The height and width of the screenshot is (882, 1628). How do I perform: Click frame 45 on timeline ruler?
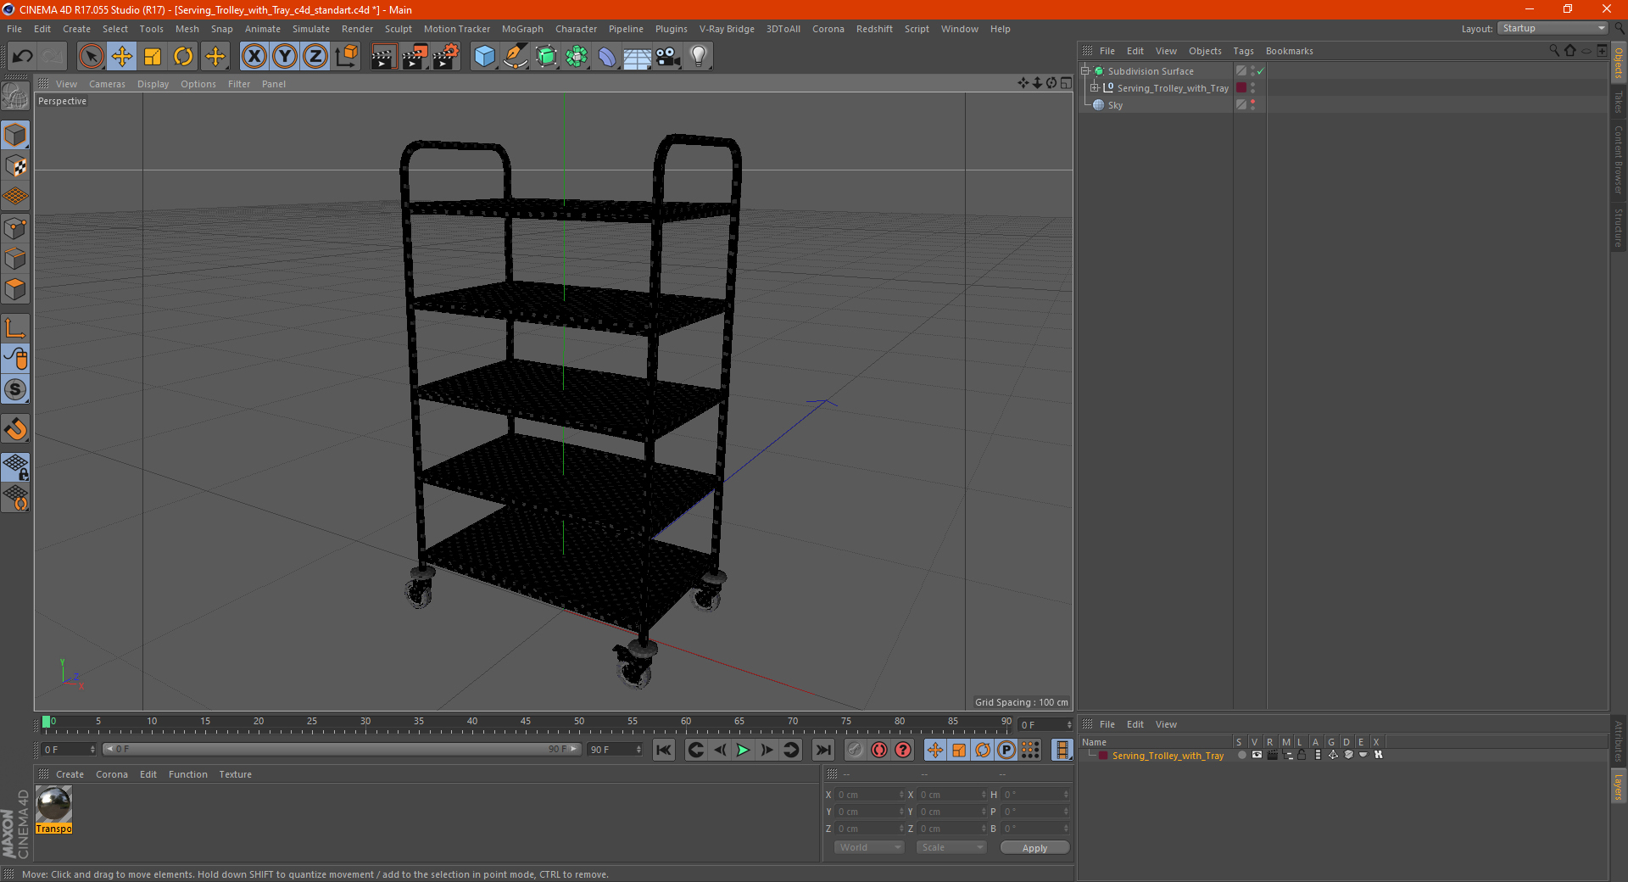point(526,723)
